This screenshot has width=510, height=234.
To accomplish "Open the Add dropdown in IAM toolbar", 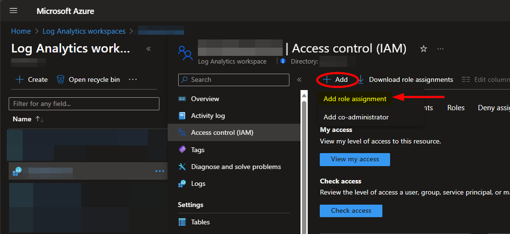I will (336, 79).
